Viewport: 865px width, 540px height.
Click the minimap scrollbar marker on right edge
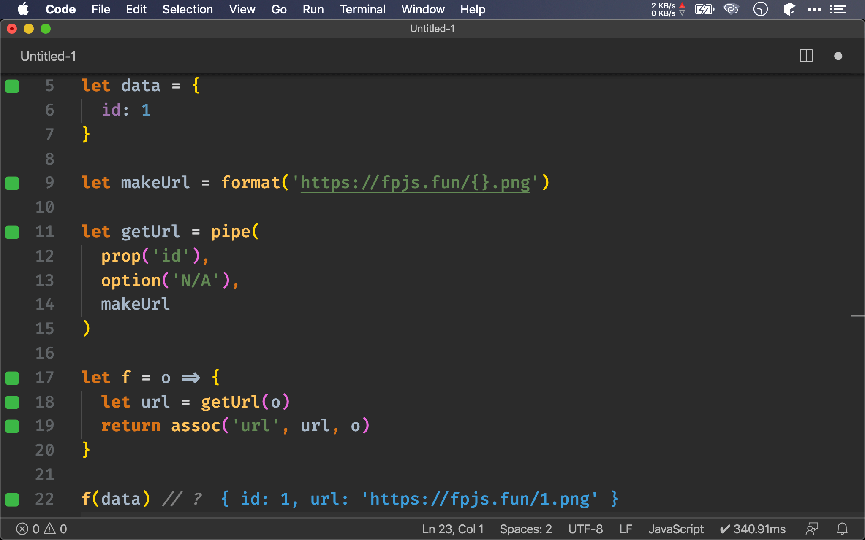coord(857,316)
